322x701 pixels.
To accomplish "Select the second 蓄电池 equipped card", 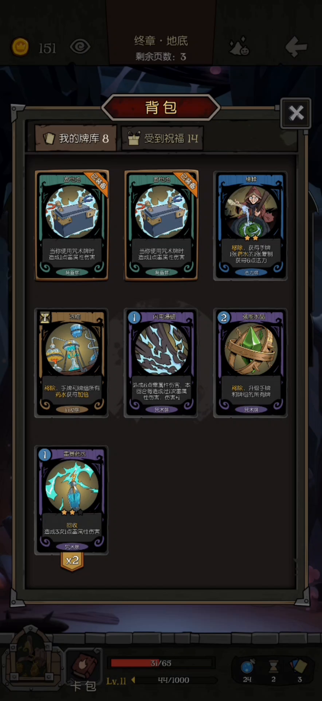I will (x=161, y=225).
